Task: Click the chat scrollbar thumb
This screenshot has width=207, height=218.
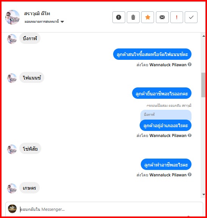Action: pyautogui.click(x=203, y=85)
